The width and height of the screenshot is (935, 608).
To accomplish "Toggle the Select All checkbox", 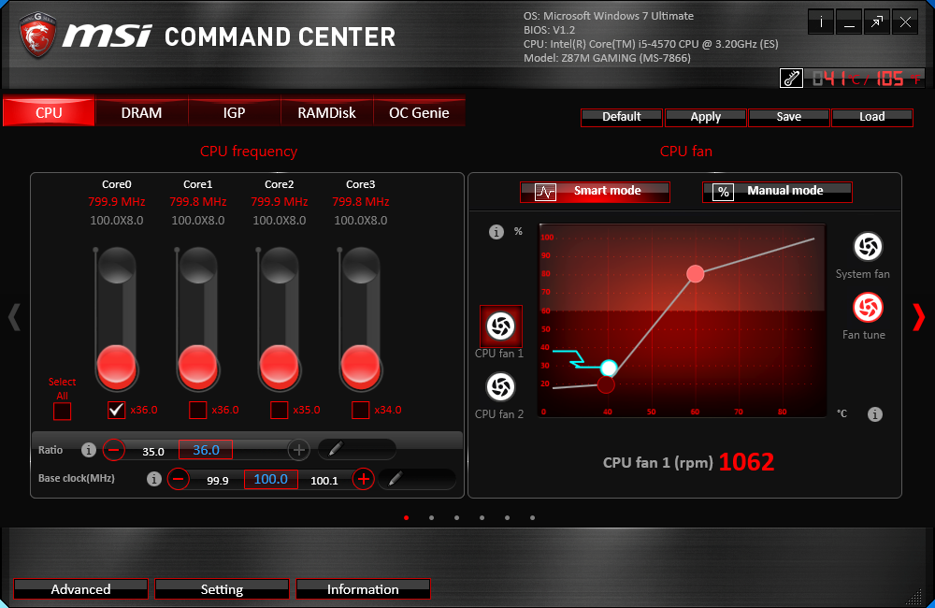I will click(62, 411).
